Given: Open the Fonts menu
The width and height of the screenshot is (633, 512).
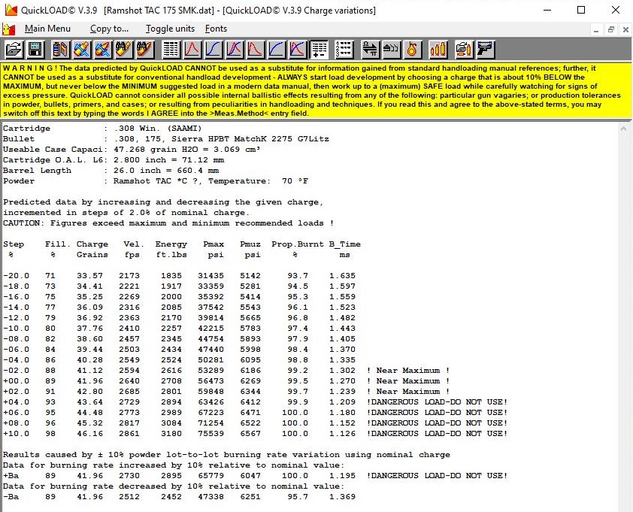Looking at the screenshot, I should pyautogui.click(x=216, y=29).
